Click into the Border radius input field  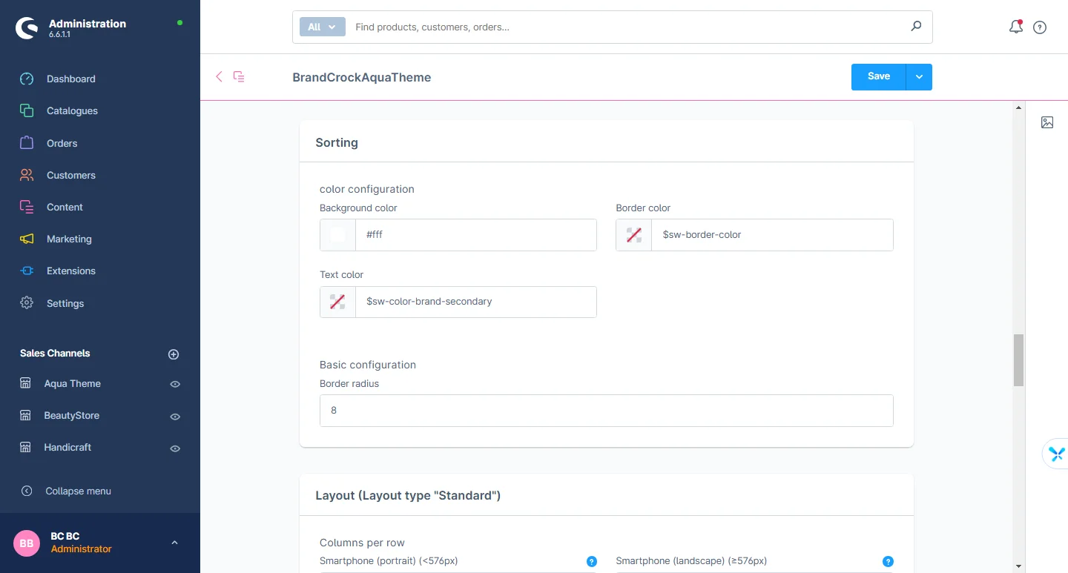click(x=606, y=411)
